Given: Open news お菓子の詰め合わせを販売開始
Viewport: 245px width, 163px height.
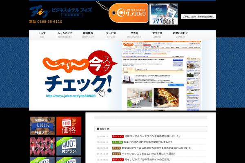Looking at the screenshot, I should 148,142.
